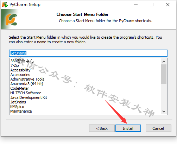Click the PyCharm logo in the header
This screenshot has height=146, width=177.
(11, 20)
